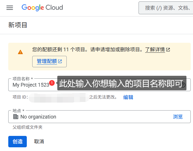
Task: Click the 父组织或文件夹 helper text
Action: (27, 127)
